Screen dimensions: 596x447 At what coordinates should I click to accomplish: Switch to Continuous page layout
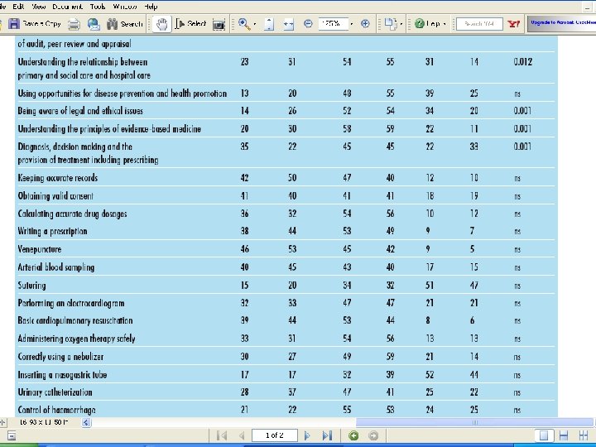click(564, 435)
